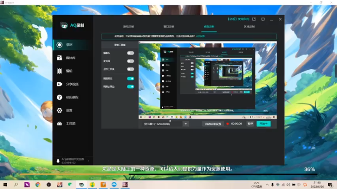337x189 pixels.
Task: Click the 暂停 pause button
Action: pos(250,123)
